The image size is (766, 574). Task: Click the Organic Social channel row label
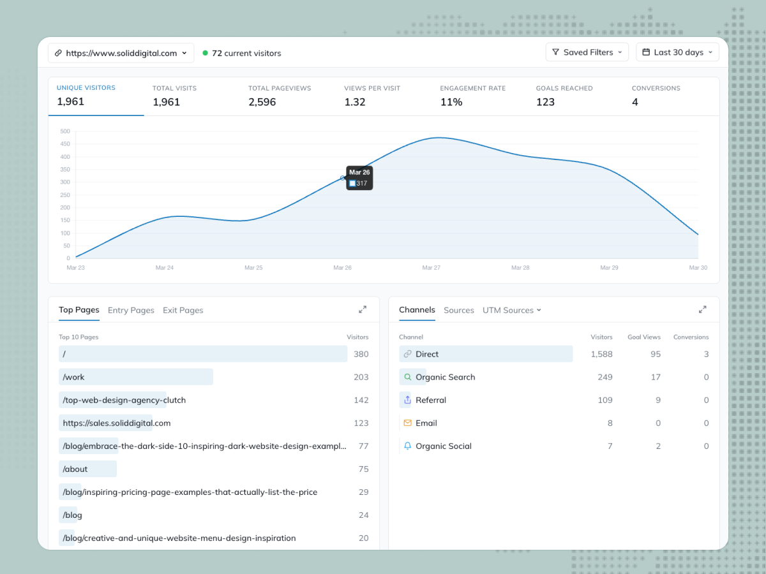click(444, 446)
